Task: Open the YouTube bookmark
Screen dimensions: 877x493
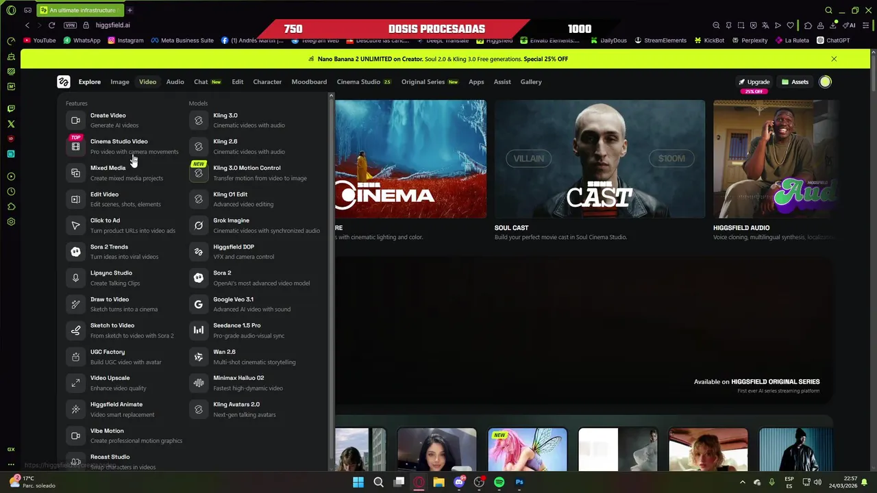Action: click(40, 40)
